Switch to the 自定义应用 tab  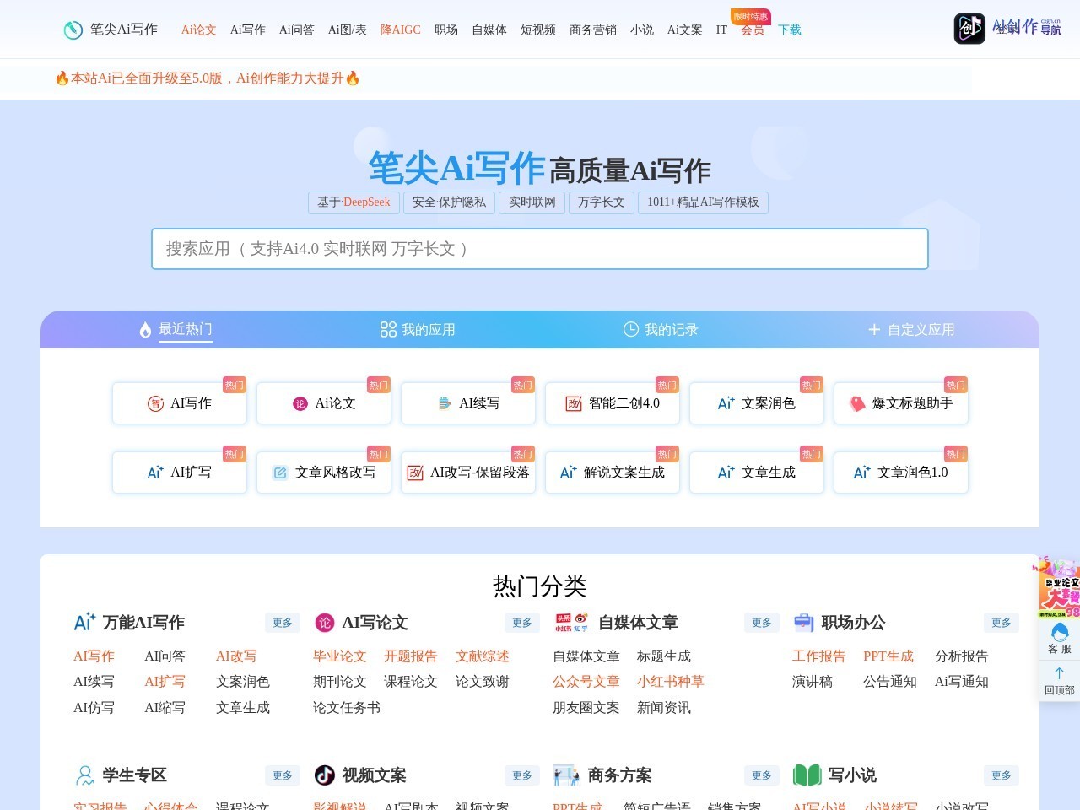[x=911, y=330]
